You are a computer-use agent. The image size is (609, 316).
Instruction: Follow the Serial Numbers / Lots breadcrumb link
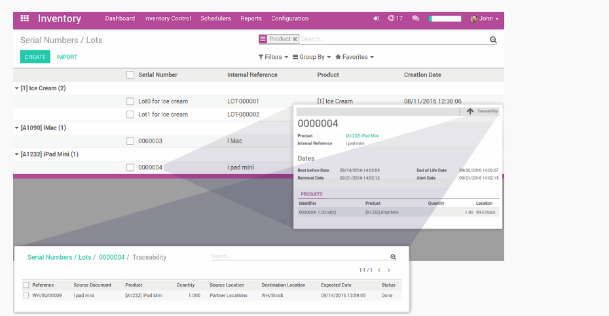59,257
